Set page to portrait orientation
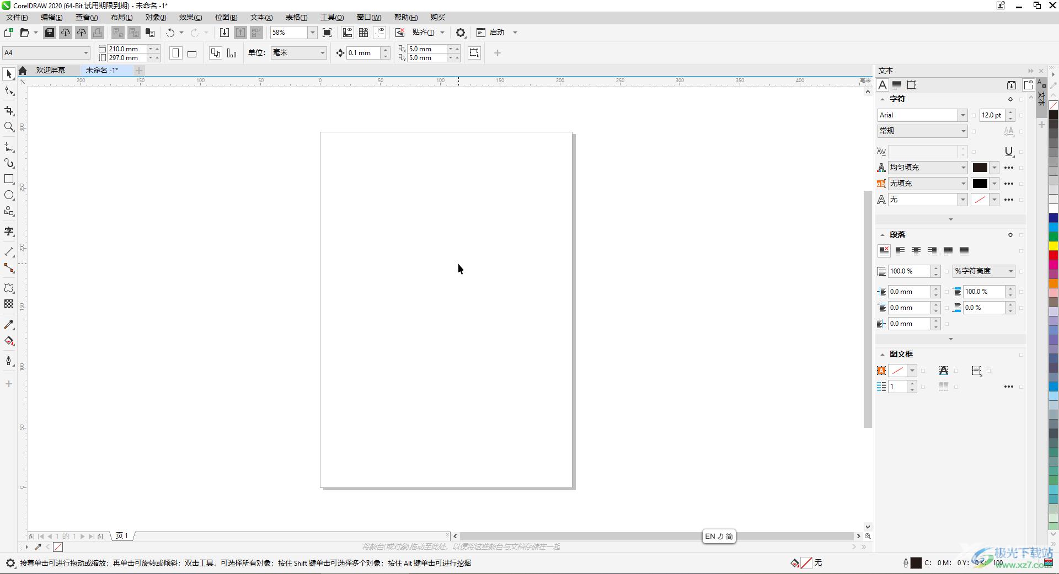The image size is (1059, 574). pyautogui.click(x=176, y=53)
